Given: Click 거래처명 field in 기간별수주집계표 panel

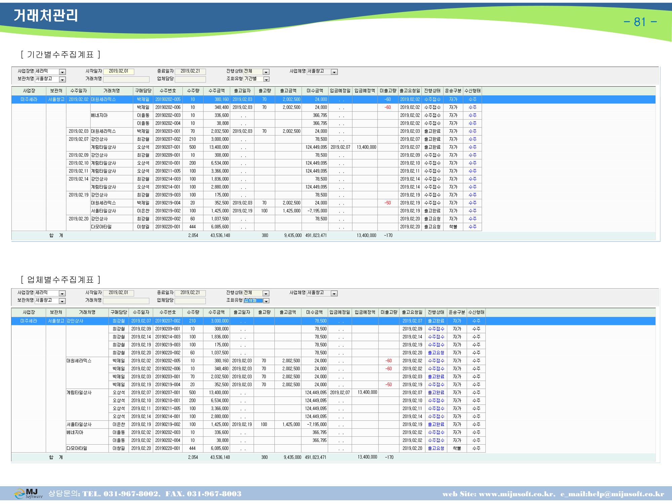Looking at the screenshot, I should [126, 79].
